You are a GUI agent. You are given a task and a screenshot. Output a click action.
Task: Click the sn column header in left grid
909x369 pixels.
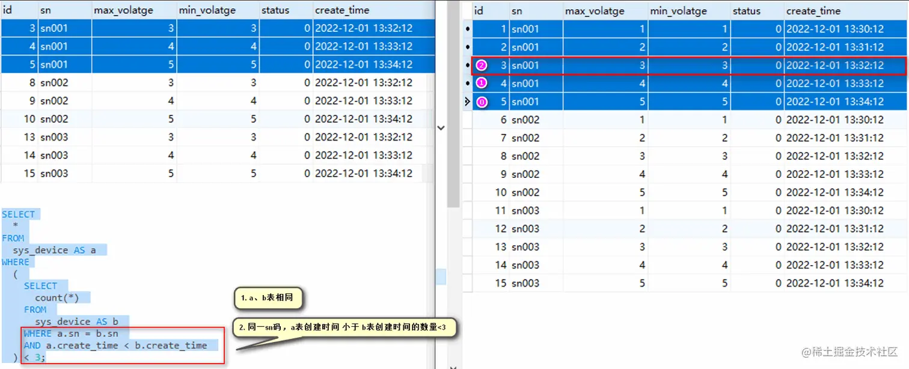coord(65,10)
